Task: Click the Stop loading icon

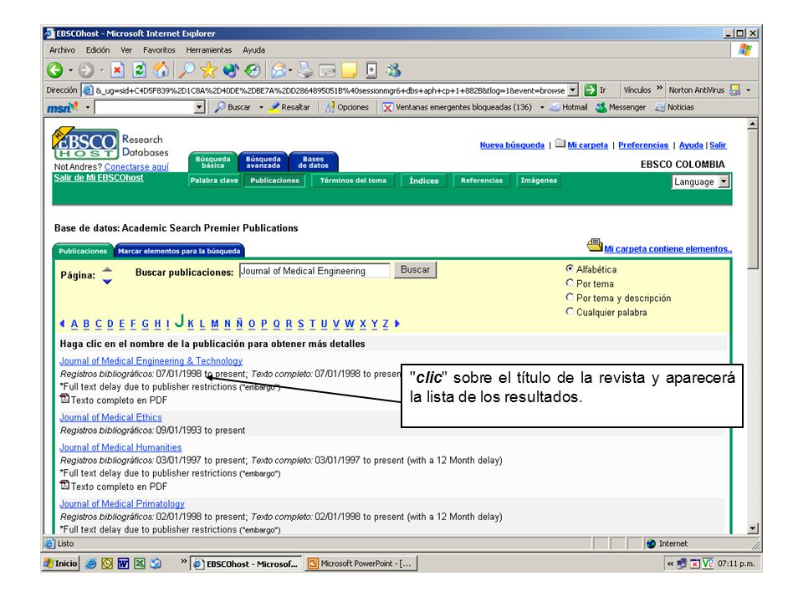Action: (117, 70)
